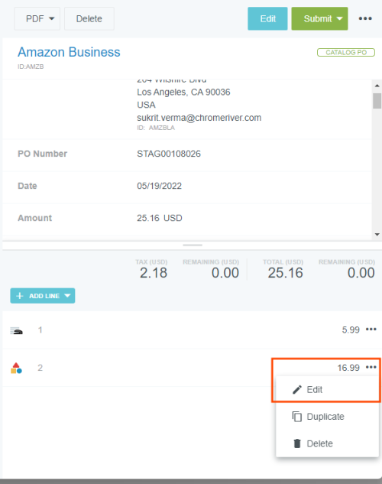Click the blue Edit button
The image size is (382, 484).
[x=267, y=18]
